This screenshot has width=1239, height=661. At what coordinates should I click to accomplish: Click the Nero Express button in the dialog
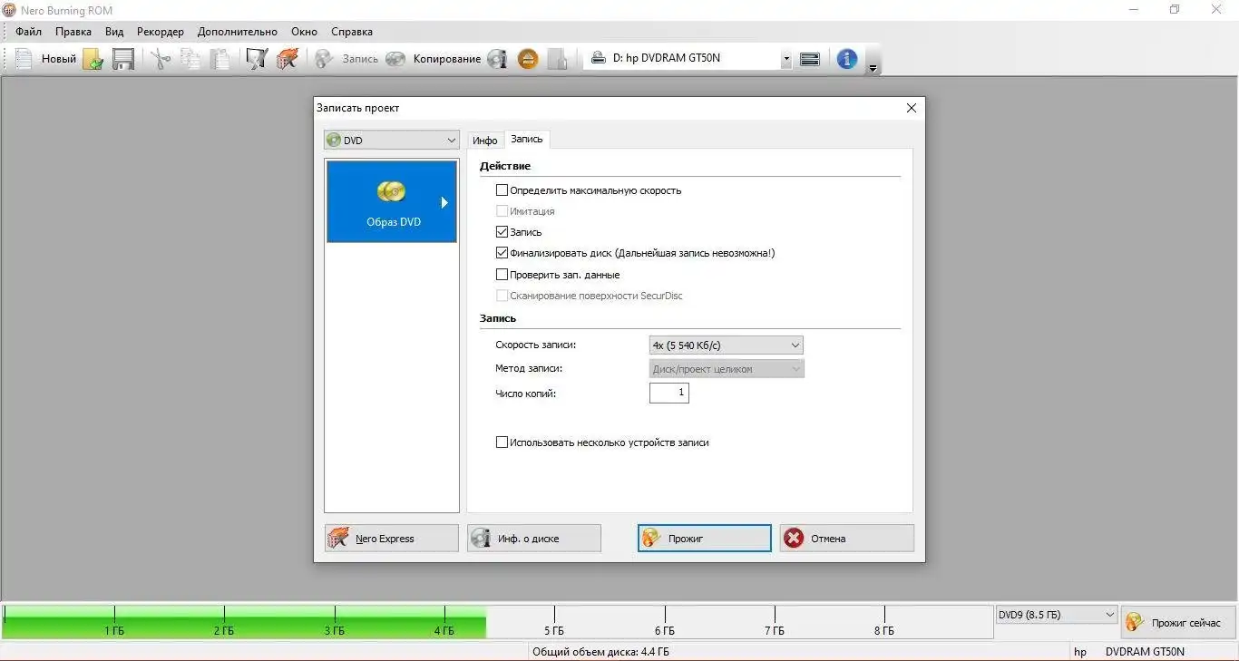point(392,539)
